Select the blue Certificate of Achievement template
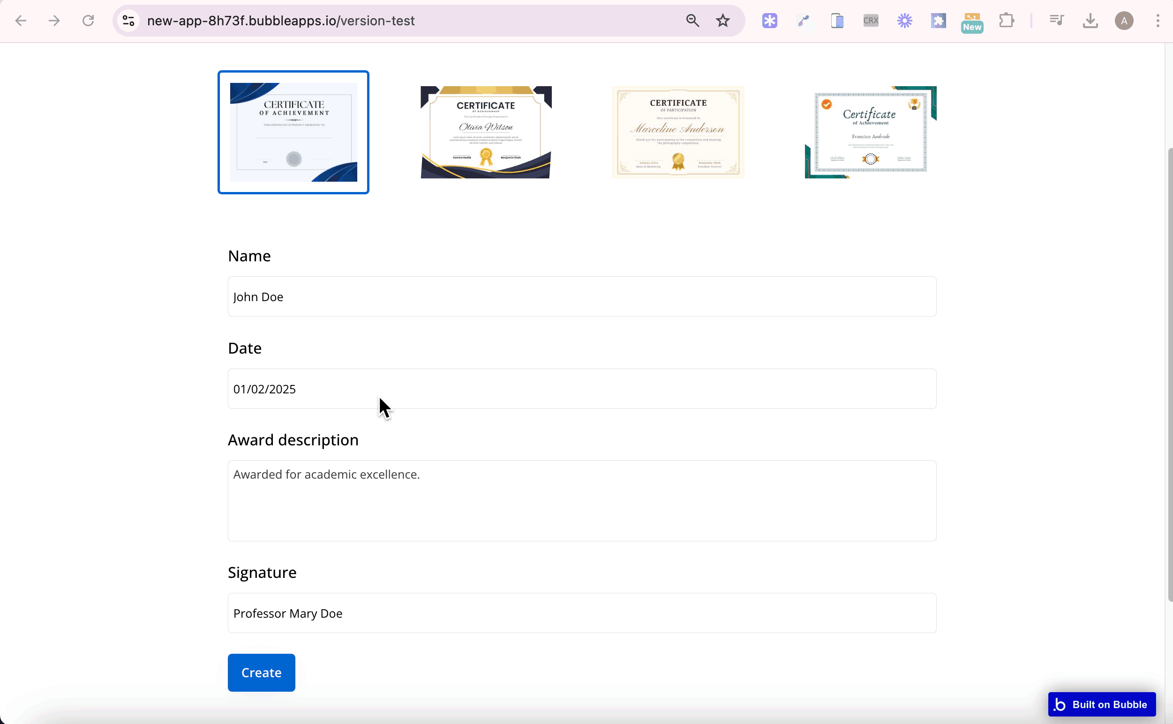The image size is (1173, 724). pos(293,132)
